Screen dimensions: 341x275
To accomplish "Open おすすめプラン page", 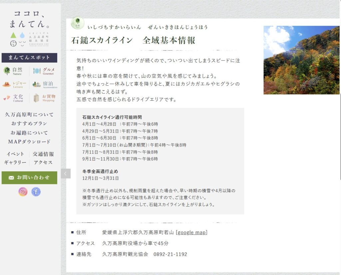I will [29, 124].
